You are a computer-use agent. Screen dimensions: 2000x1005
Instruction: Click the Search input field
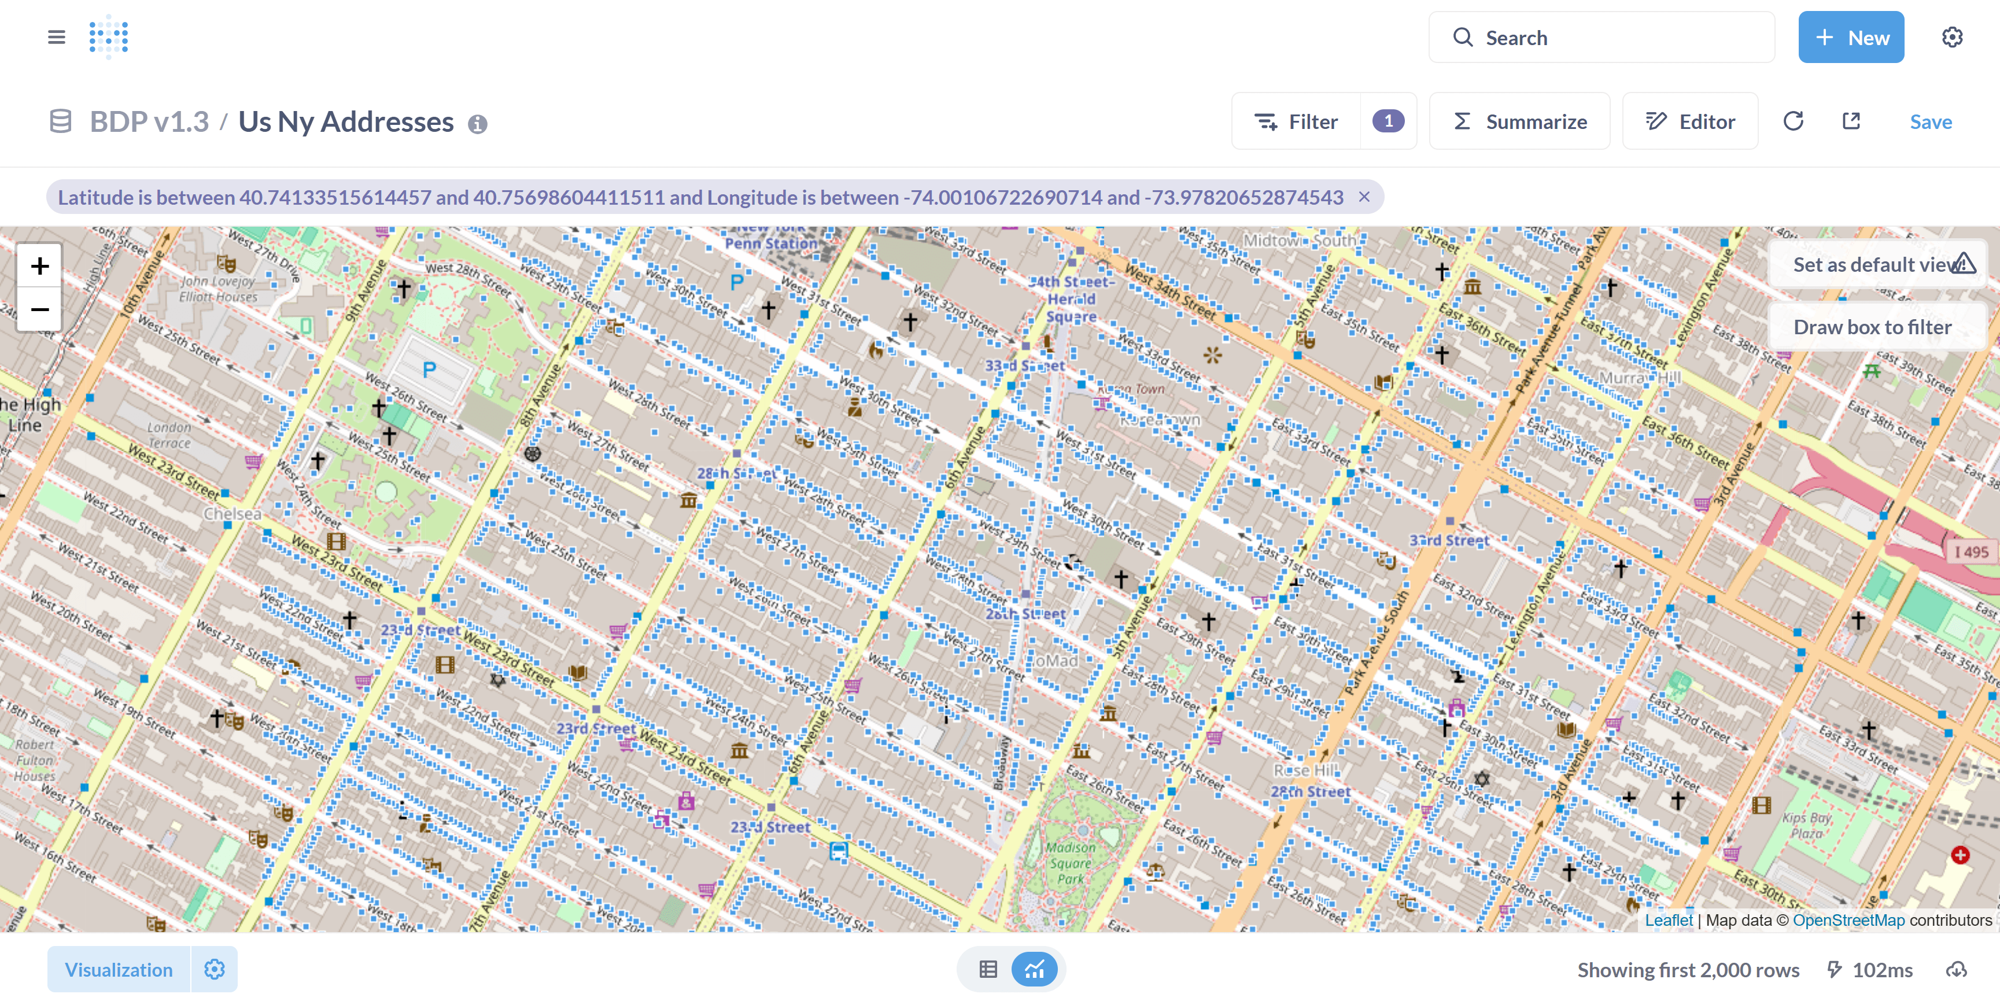coord(1602,37)
